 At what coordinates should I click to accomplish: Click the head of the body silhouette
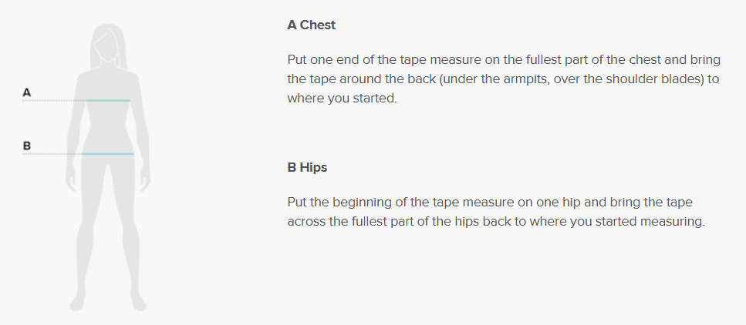pos(108,43)
